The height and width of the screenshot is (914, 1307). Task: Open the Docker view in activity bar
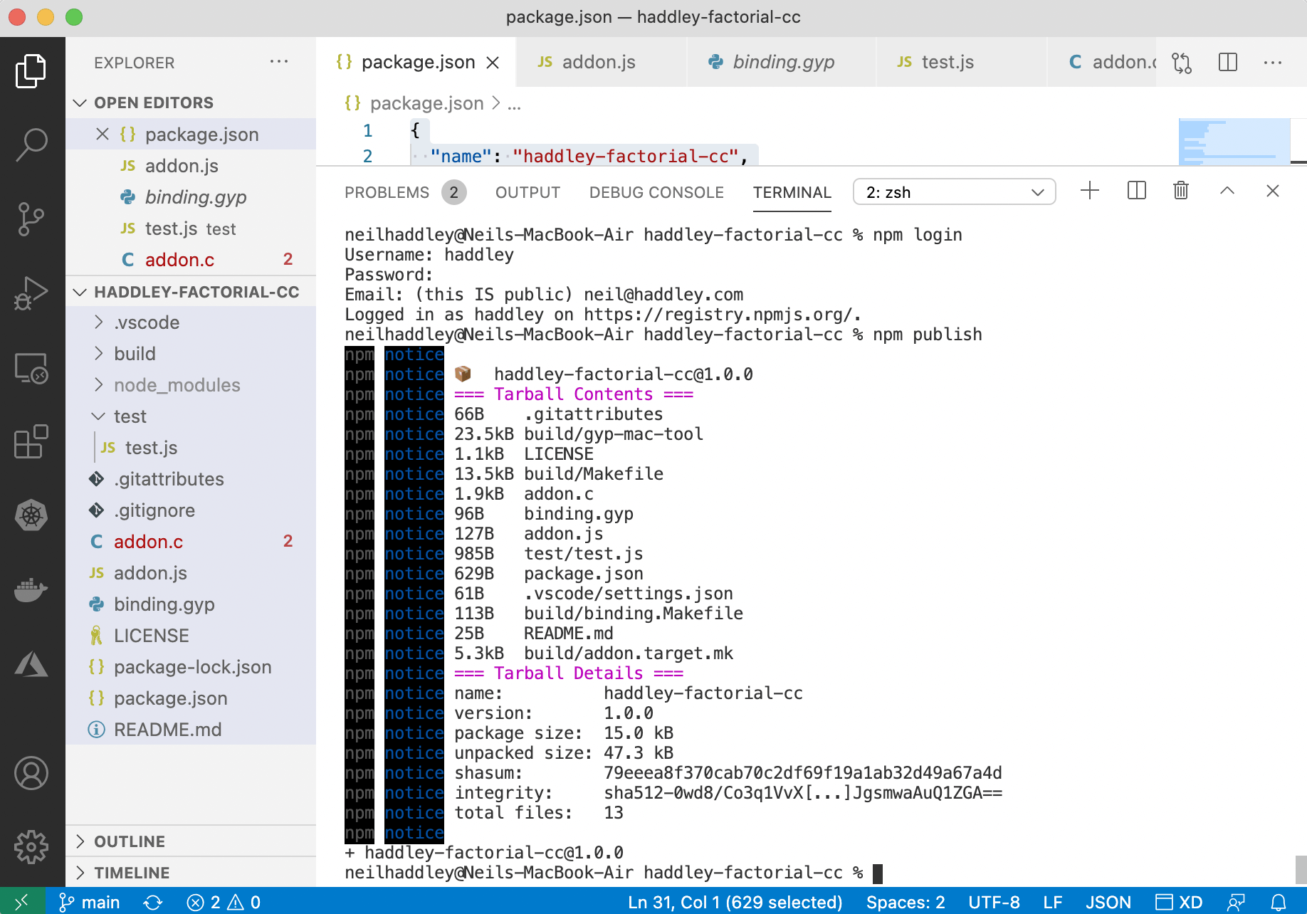click(x=31, y=589)
